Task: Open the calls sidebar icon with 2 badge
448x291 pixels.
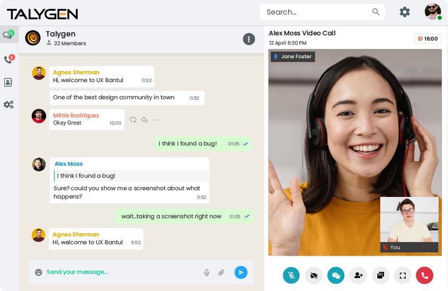Action: point(9,59)
